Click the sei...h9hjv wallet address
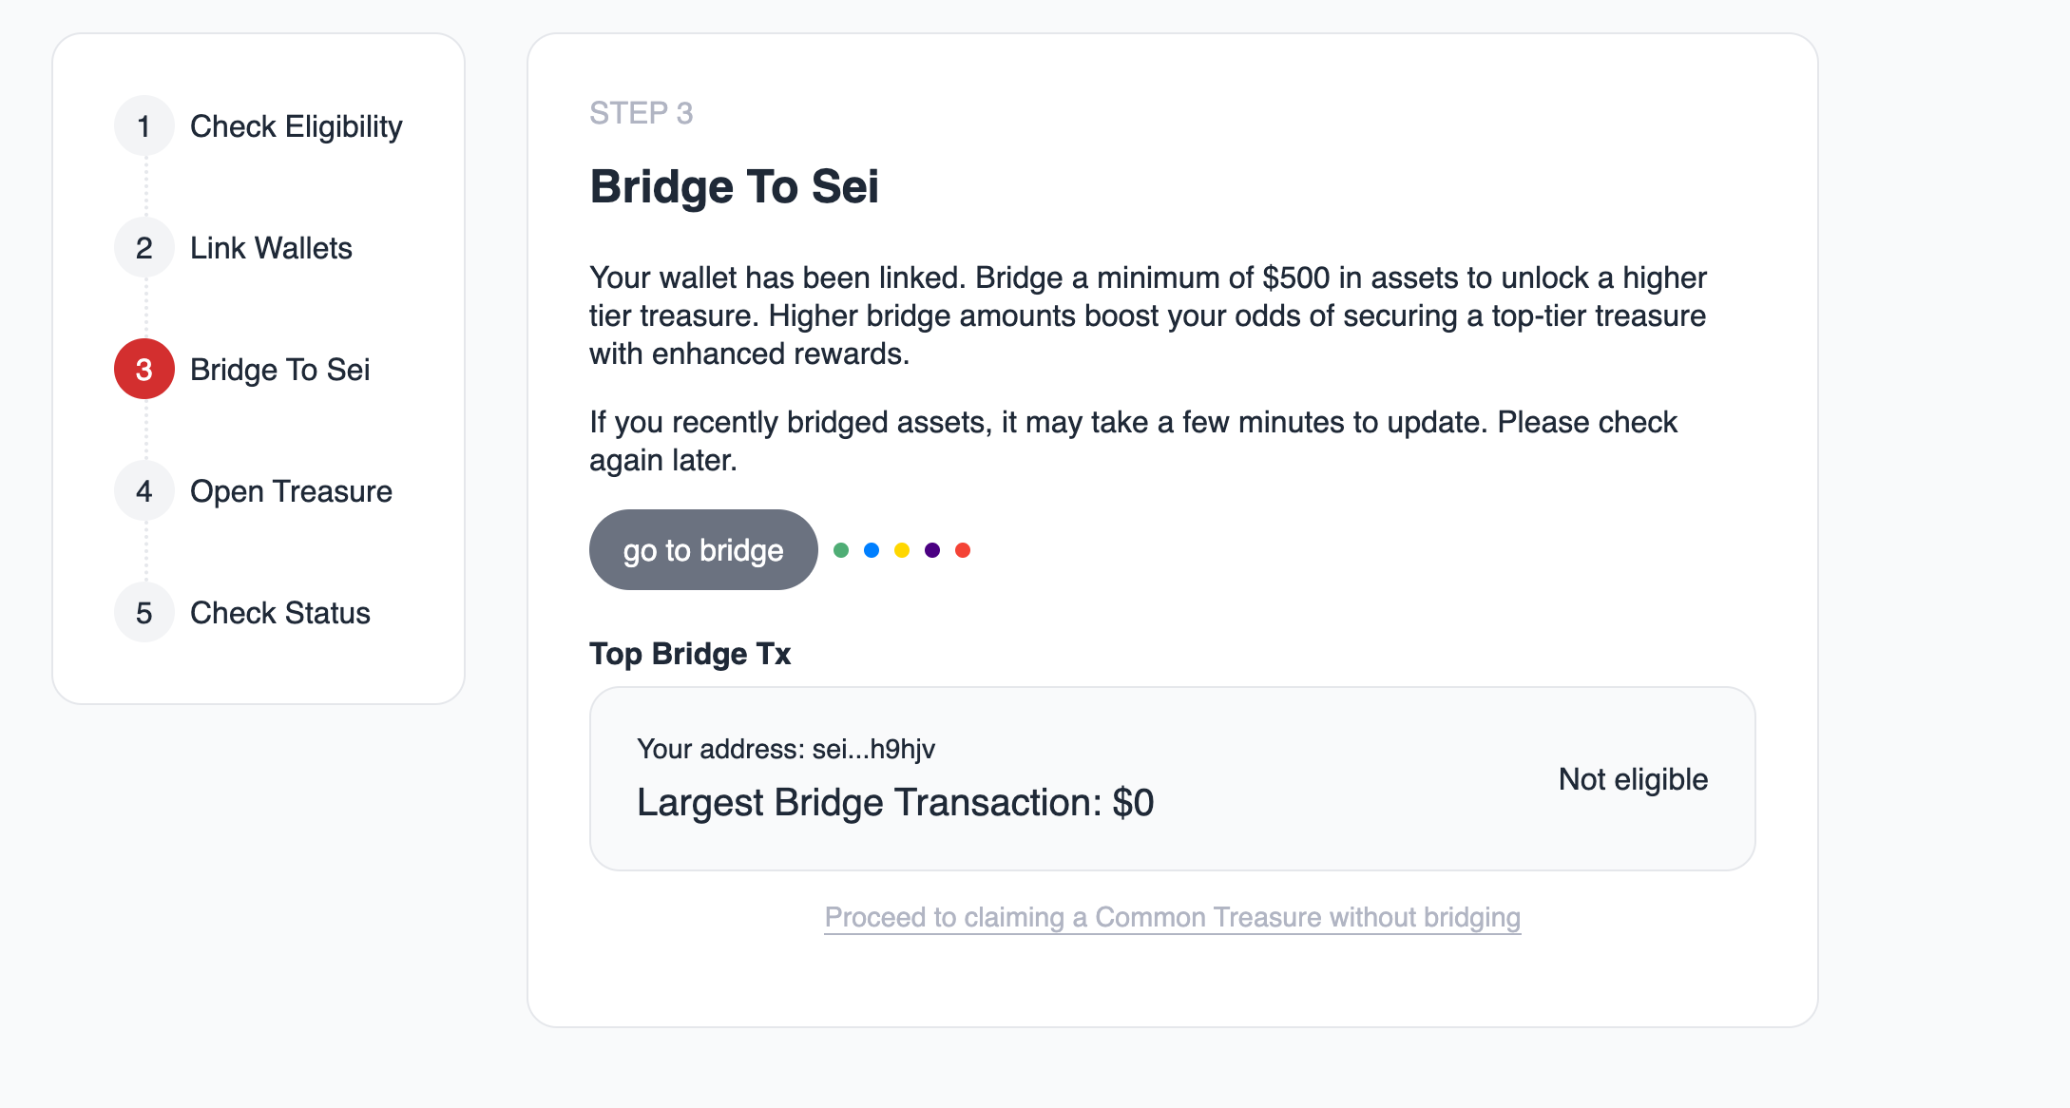 (873, 749)
